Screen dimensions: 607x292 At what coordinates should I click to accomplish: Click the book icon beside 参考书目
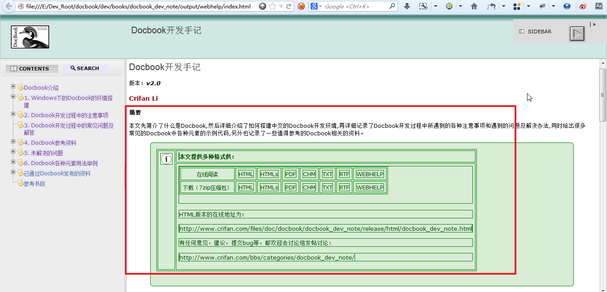click(x=20, y=183)
